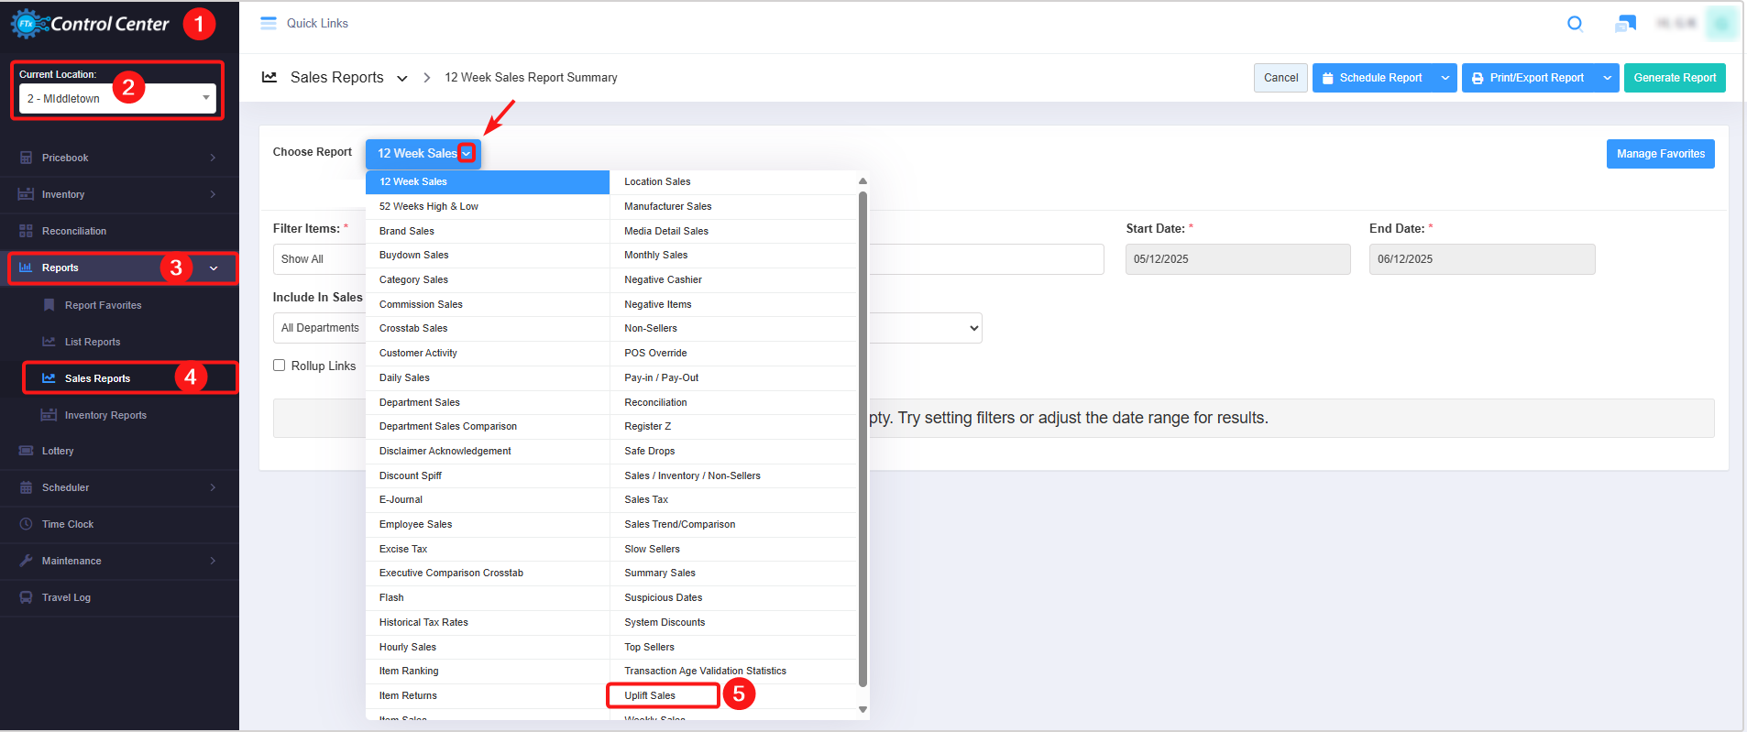Click the Lottery icon in sidebar
1747x732 pixels.
[x=26, y=451]
